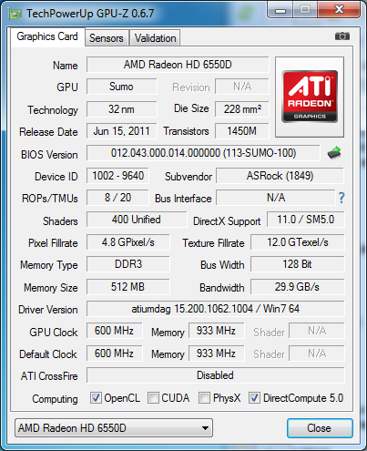Click the Bandwidth value 29.9 GB/s
Screen dimensions: 367x451
pos(298,287)
